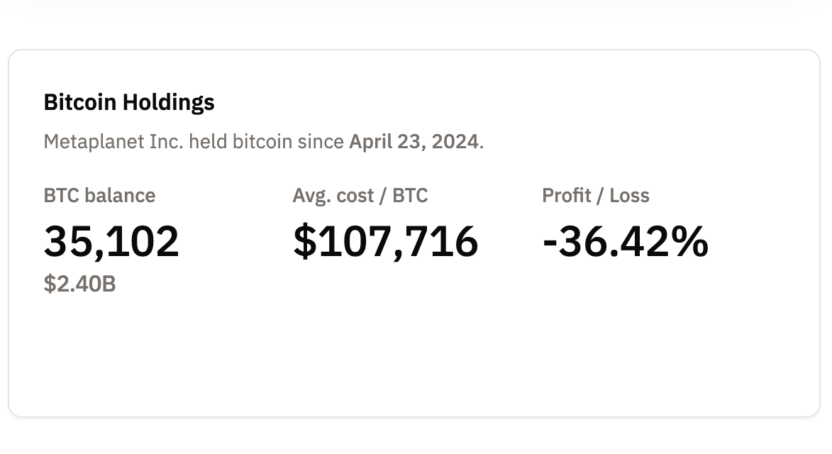Click the $2.40B dollar value

[79, 284]
